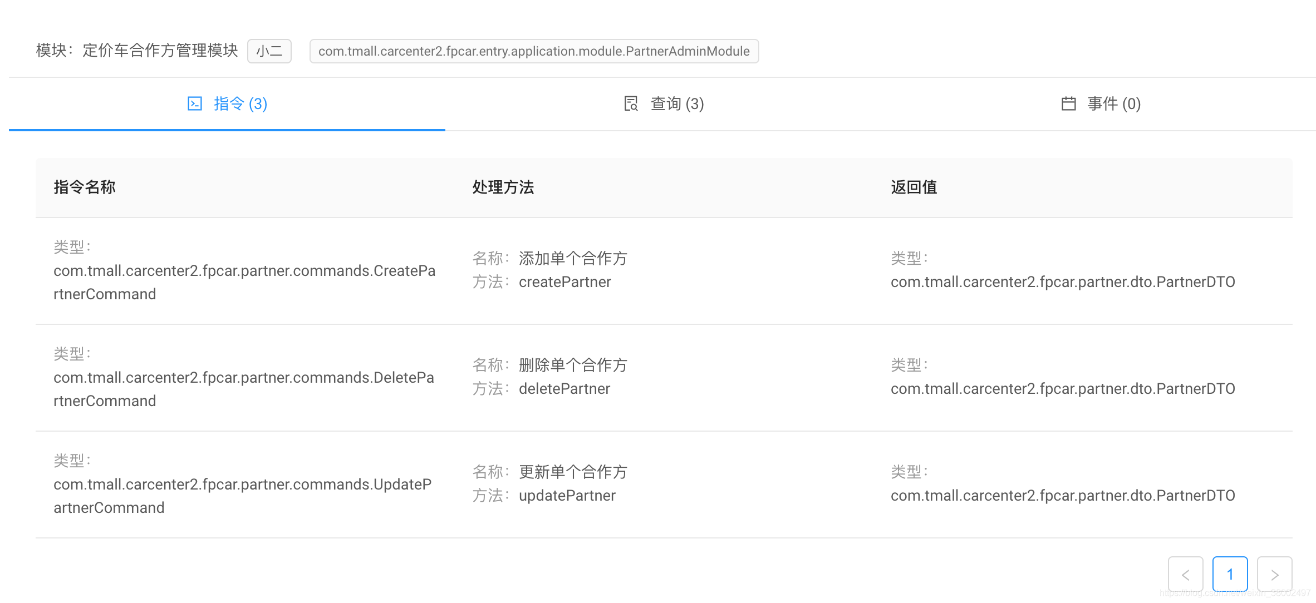Click the 小二 tag
Screen dimensions: 1316x603
(x=269, y=51)
